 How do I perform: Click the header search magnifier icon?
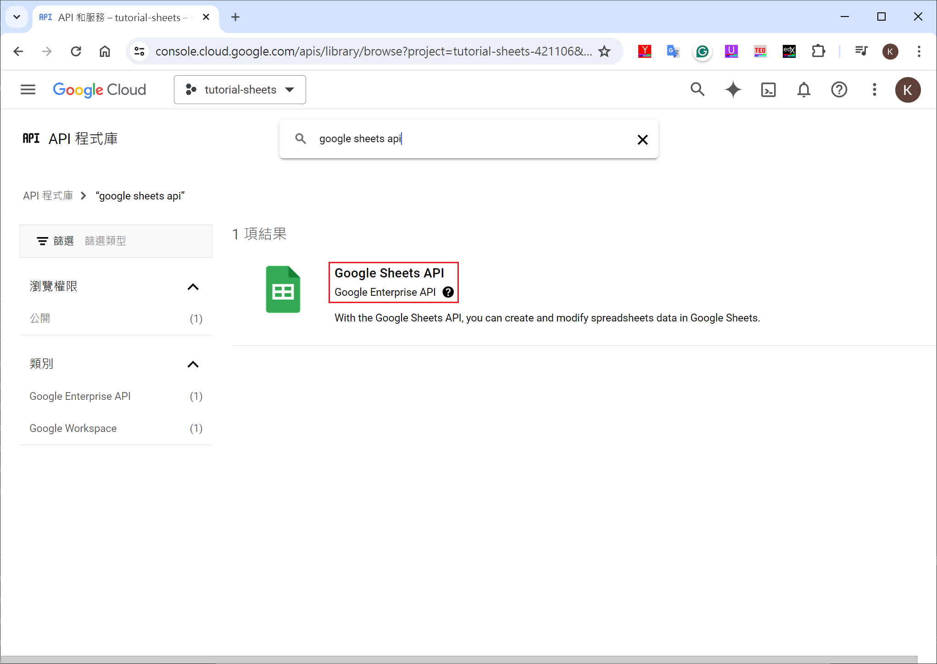tap(697, 89)
